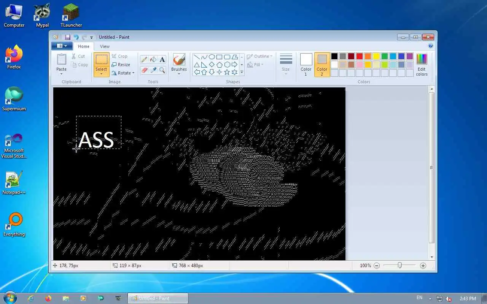Open the Paste dropdown arrow
Screen dimensions: 487x304
[61, 74]
